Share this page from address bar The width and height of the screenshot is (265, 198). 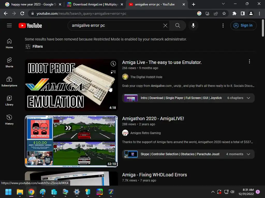coord(216,13)
